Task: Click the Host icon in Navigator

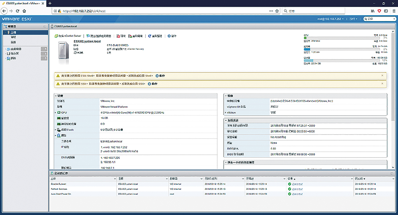Action: pyautogui.click(x=8, y=33)
